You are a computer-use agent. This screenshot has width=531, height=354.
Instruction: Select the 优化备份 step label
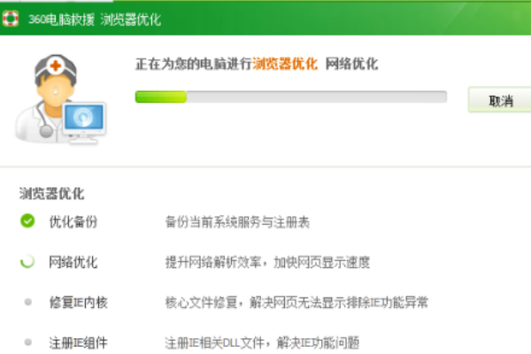[73, 221]
